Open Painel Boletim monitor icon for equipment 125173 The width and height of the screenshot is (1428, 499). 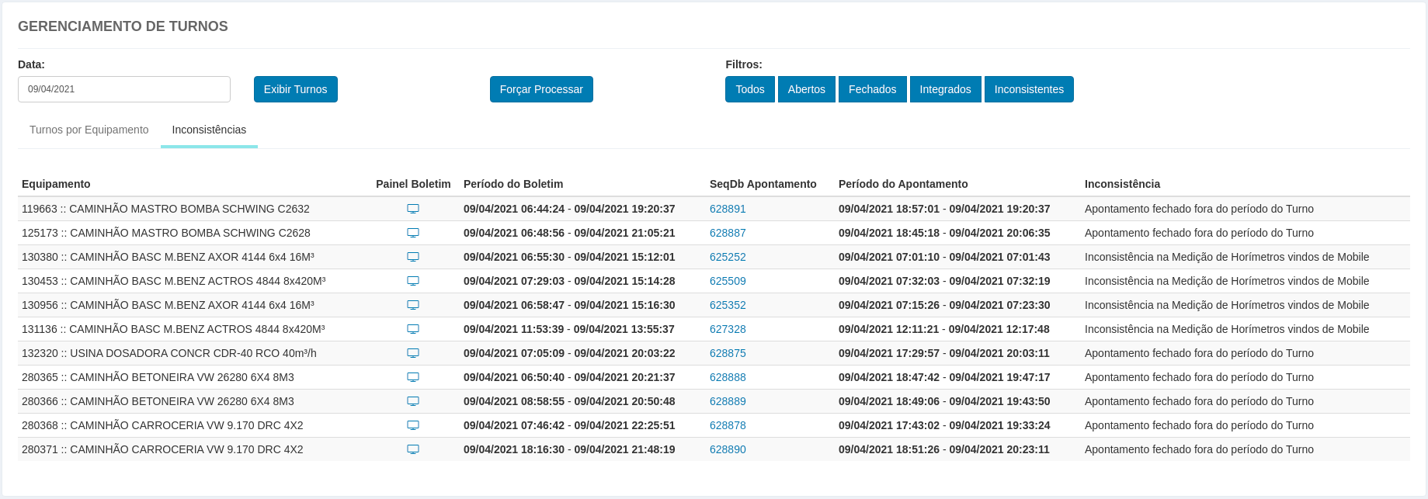point(413,233)
